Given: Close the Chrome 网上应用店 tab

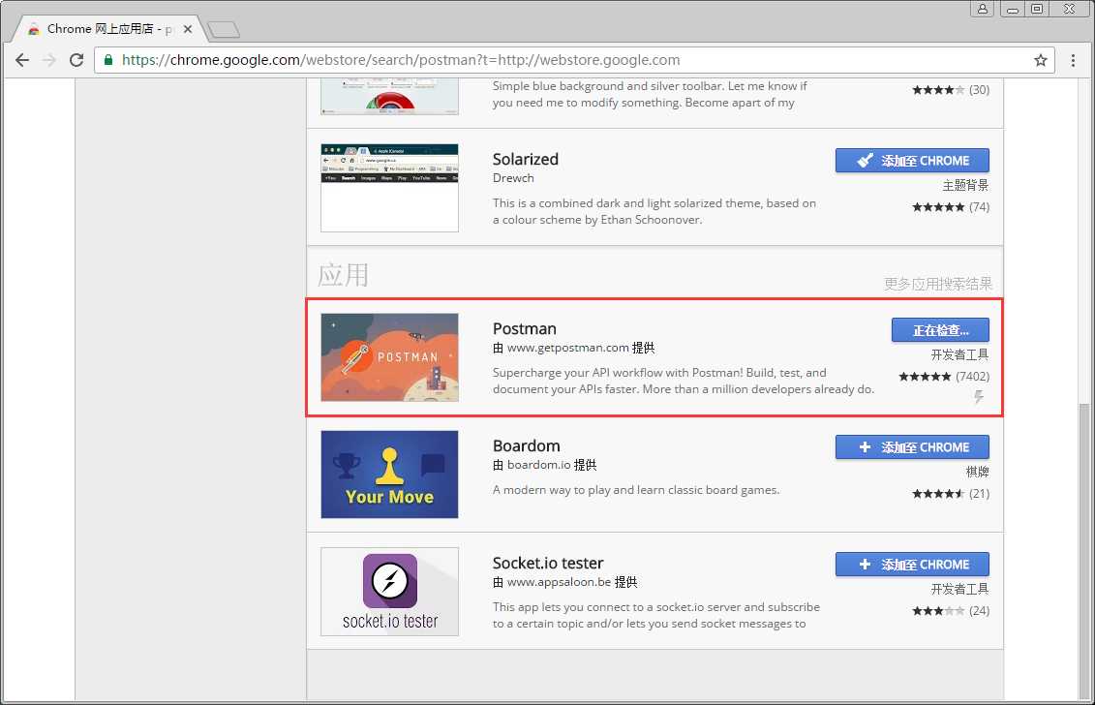Looking at the screenshot, I should click(187, 29).
